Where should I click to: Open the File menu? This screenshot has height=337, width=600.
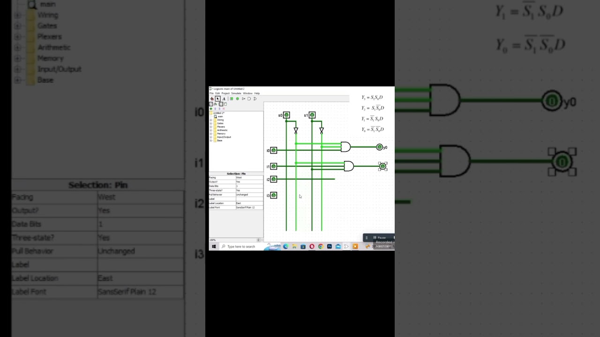211,93
